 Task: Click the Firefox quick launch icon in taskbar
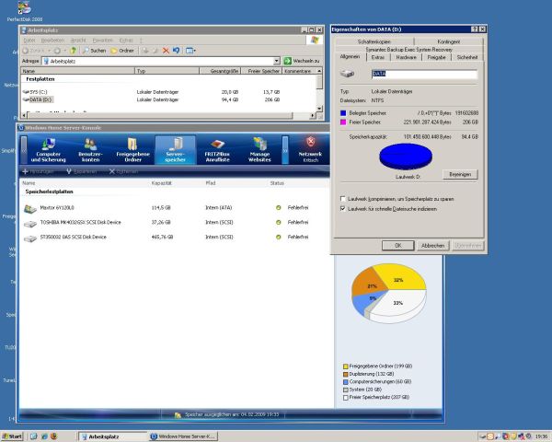54,436
